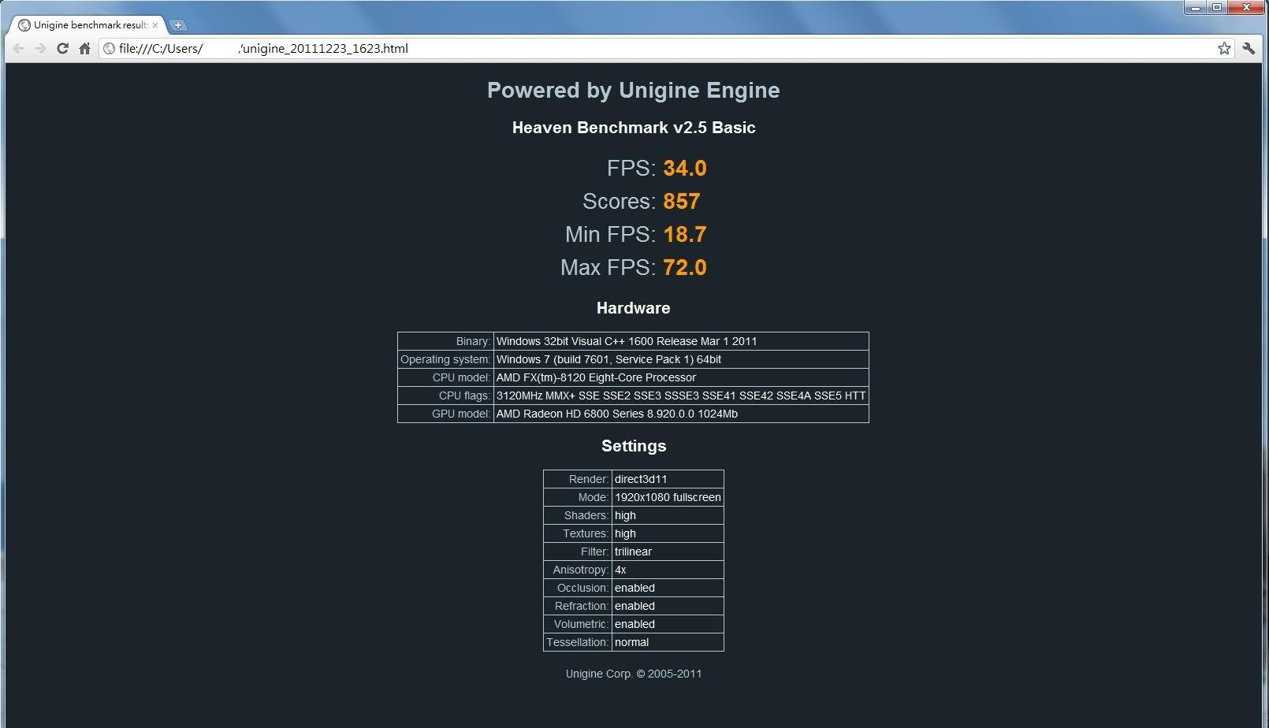Click the Binary value Windows 32bit Visual C++

point(681,341)
